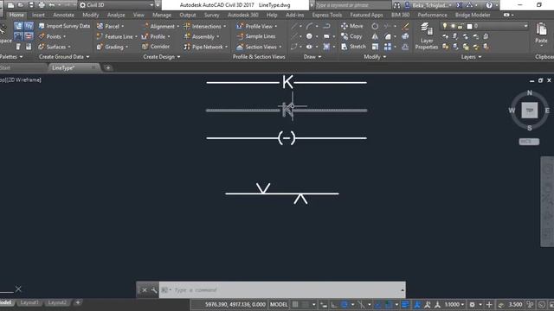Toggle MODEL space button
The height and width of the screenshot is (311, 554).
(279, 305)
